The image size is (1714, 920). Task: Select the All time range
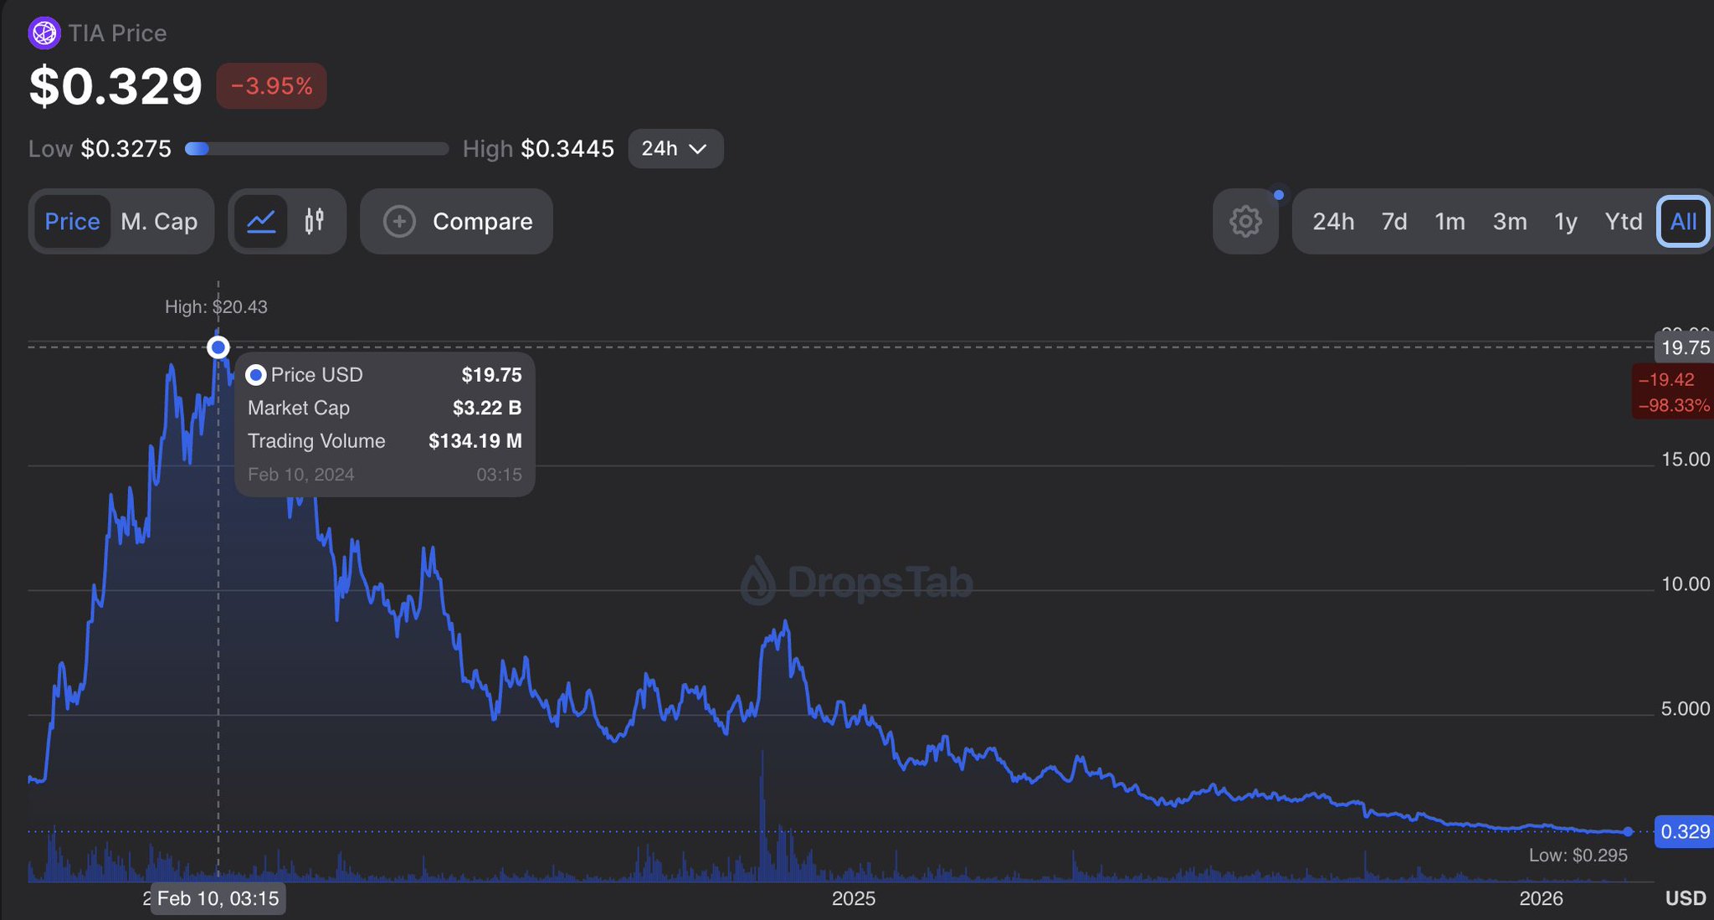(x=1683, y=221)
